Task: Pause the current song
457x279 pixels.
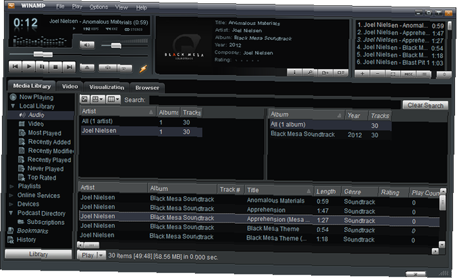Action: tap(42, 67)
